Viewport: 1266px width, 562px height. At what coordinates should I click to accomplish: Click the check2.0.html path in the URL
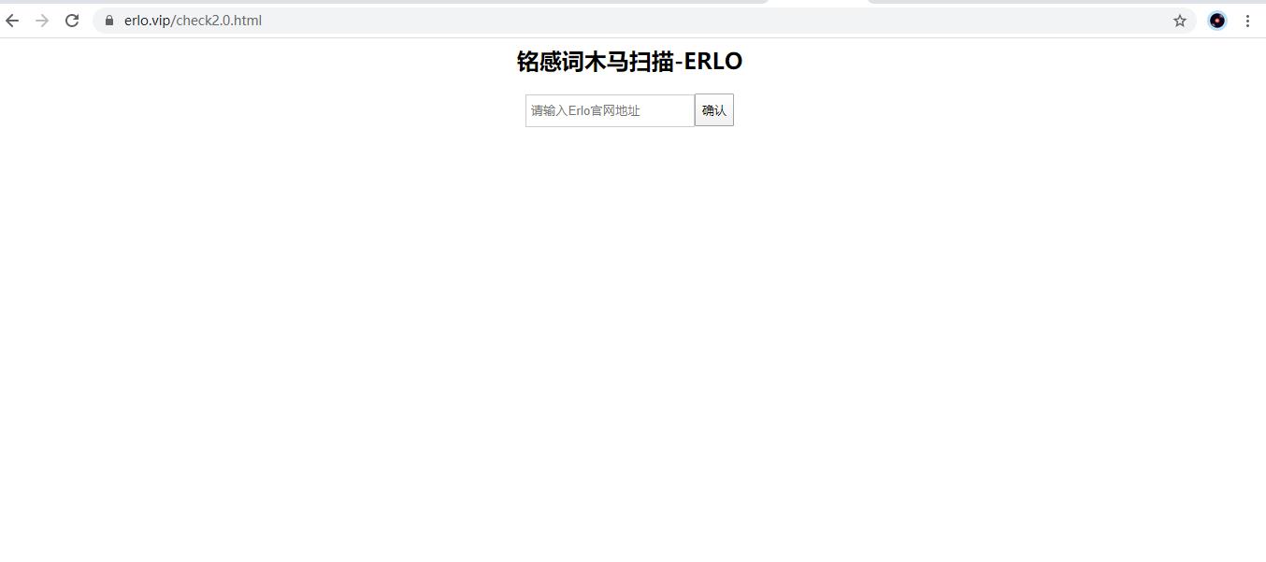pos(219,21)
